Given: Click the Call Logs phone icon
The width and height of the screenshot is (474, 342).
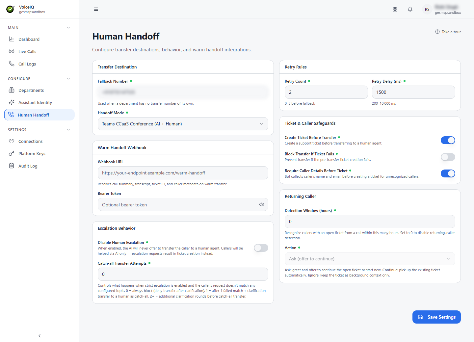Looking at the screenshot, I should click(x=12, y=64).
